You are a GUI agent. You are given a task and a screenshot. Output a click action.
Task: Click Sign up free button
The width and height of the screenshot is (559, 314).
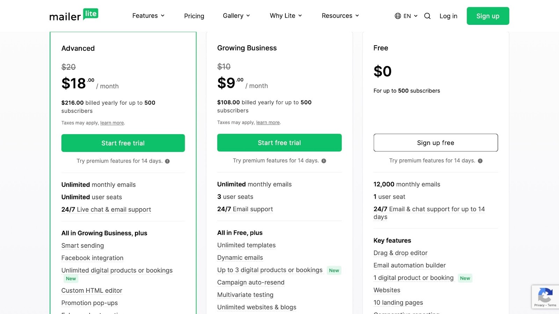(x=435, y=143)
